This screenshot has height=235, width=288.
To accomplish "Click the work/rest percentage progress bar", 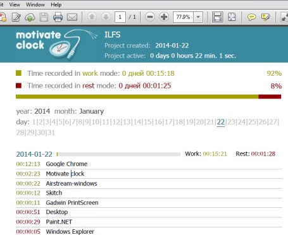I will [148, 97].
